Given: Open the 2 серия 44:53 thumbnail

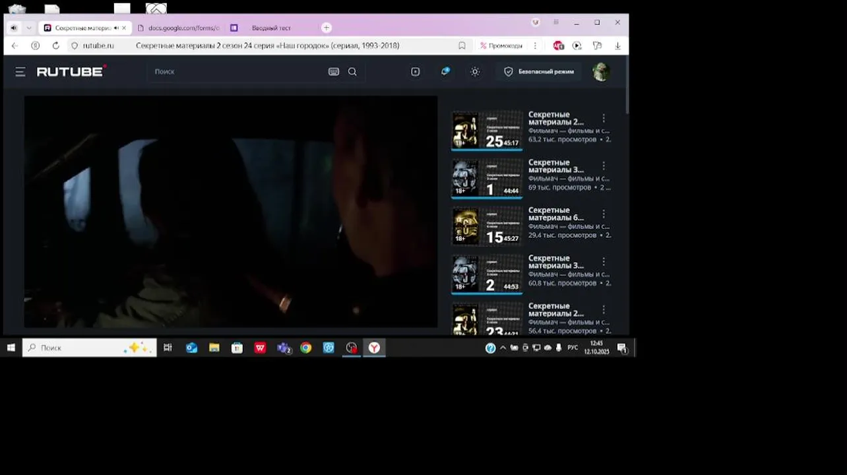Looking at the screenshot, I should point(487,274).
